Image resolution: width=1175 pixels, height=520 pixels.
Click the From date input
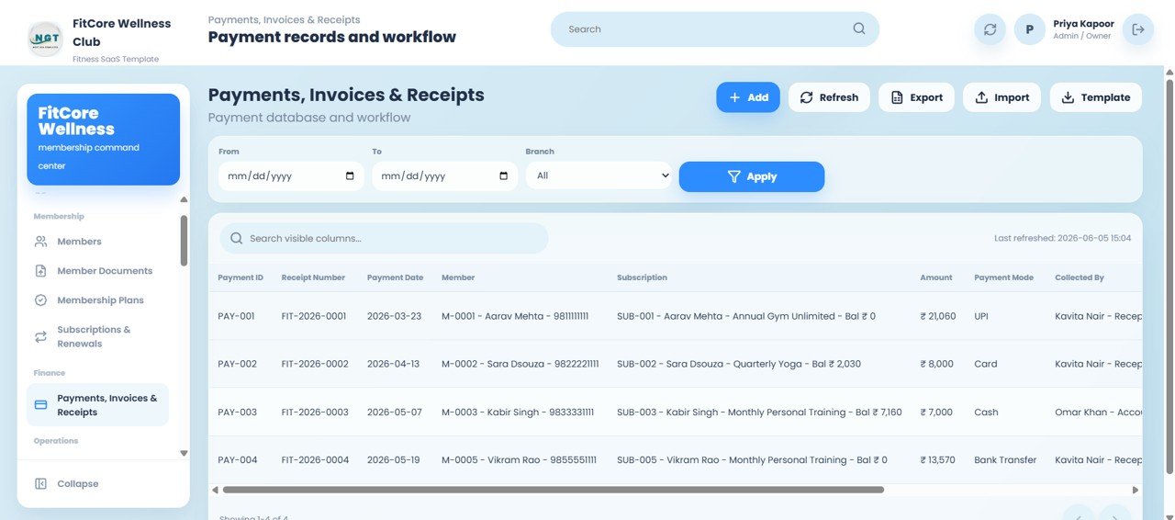coord(291,175)
